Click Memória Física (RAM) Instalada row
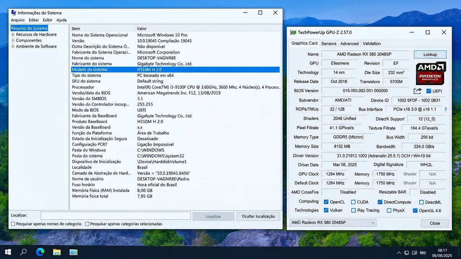Screen dimensions: 461x259 pyautogui.click(x=175, y=190)
